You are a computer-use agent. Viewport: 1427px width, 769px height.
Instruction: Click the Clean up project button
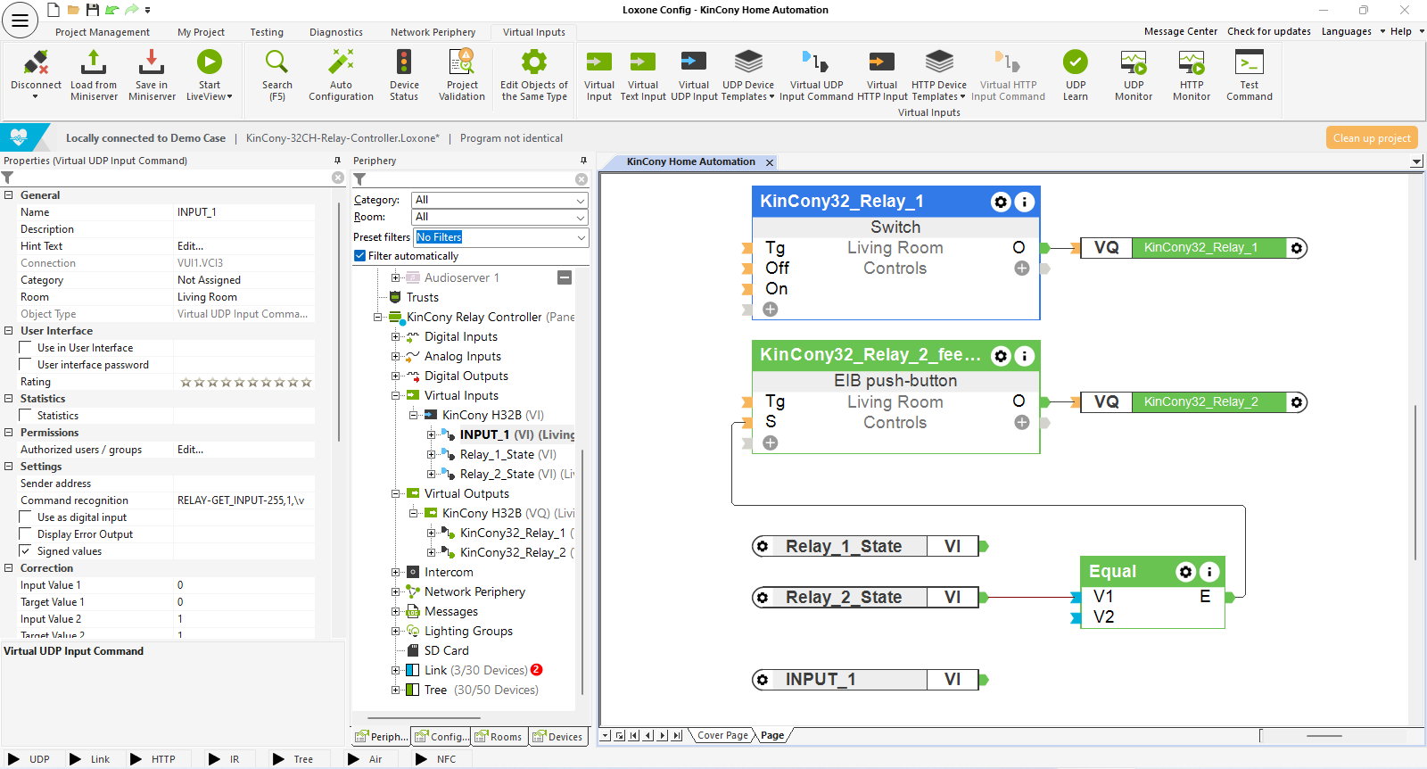[1371, 138]
